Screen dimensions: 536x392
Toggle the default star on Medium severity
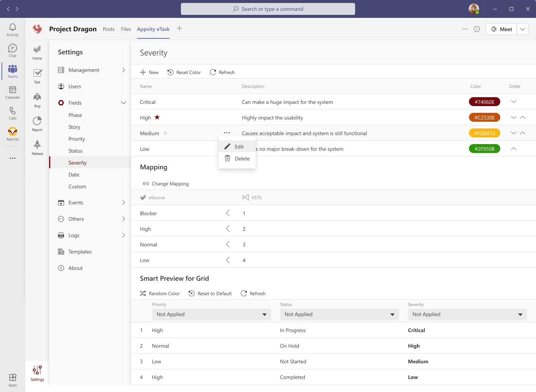click(x=165, y=133)
